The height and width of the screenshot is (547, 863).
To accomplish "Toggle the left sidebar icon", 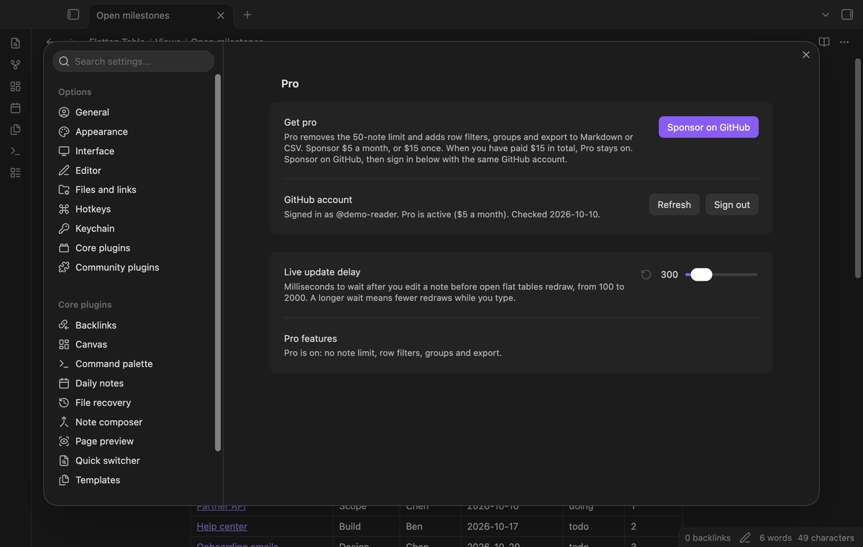I will pyautogui.click(x=73, y=14).
